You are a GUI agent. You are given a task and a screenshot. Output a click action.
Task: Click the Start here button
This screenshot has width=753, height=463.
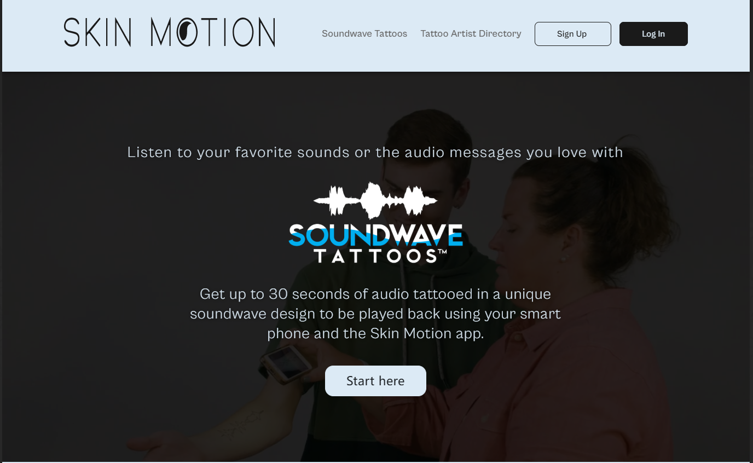tap(375, 381)
